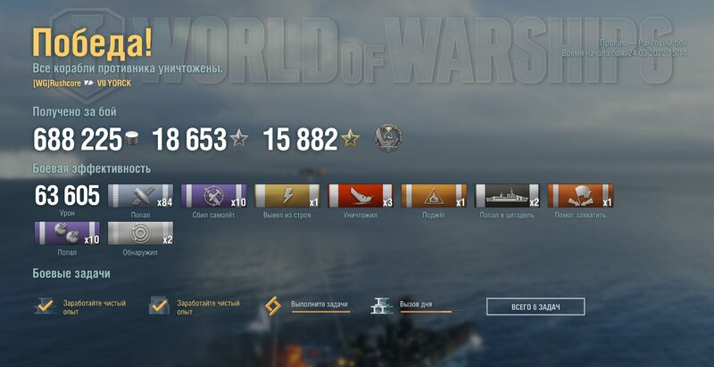
Task: Click the second completed task checkmark
Action: pyautogui.click(x=159, y=306)
